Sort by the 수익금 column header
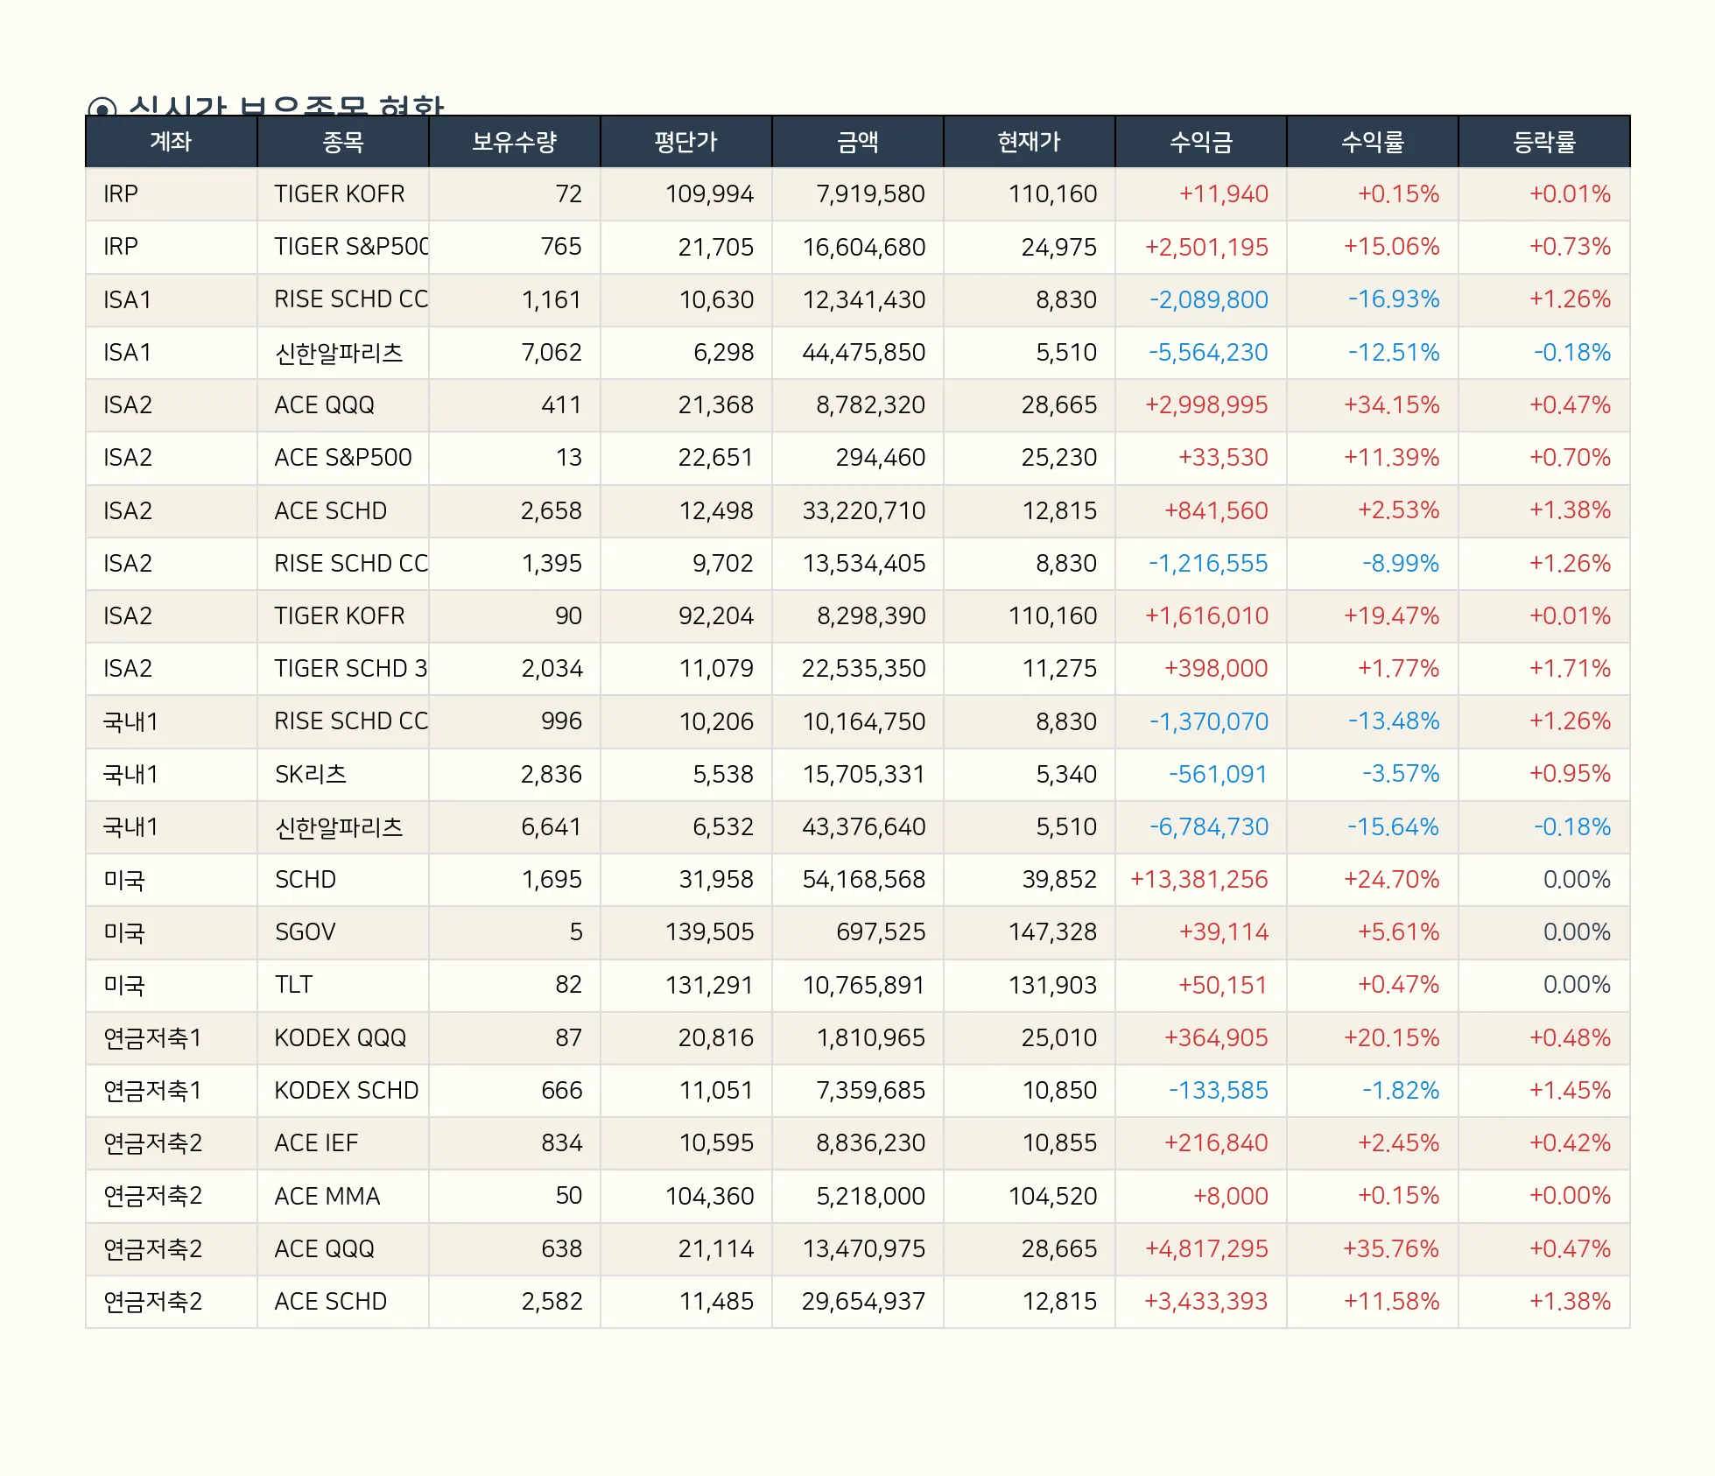This screenshot has width=1715, height=1476. pos(1200,142)
